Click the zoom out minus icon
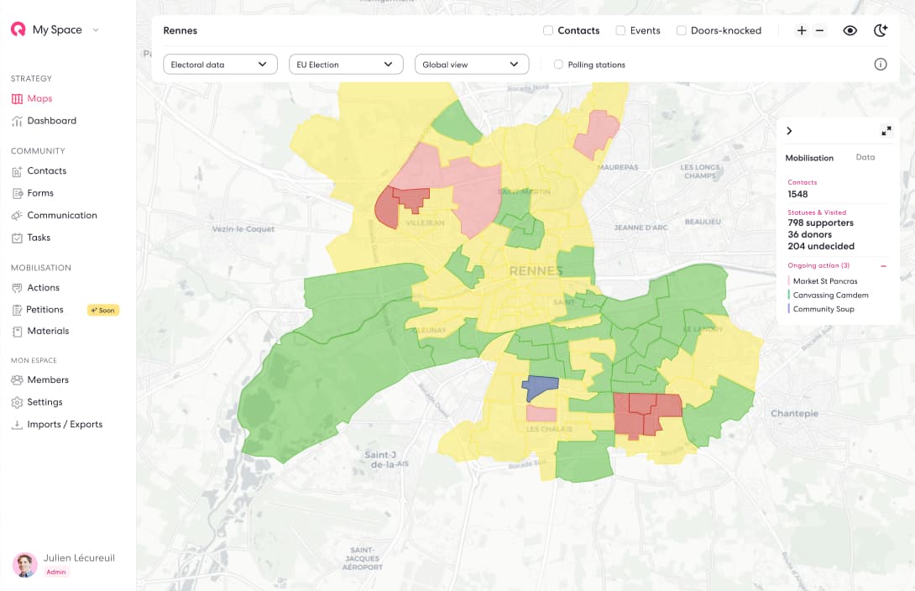 click(x=820, y=30)
